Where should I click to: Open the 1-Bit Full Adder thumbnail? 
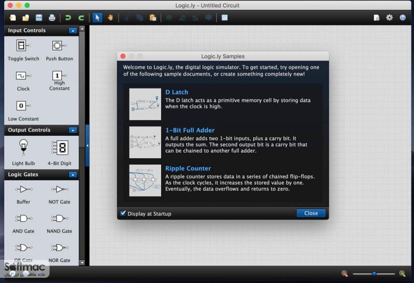coord(145,143)
